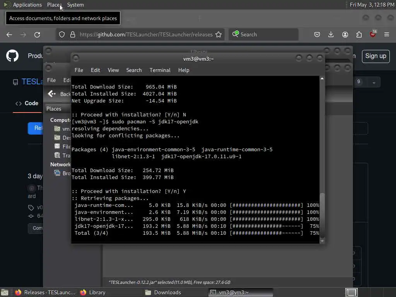The image size is (396, 297).
Task: Click the jdk17-openjdk download progress line
Action: point(197,226)
